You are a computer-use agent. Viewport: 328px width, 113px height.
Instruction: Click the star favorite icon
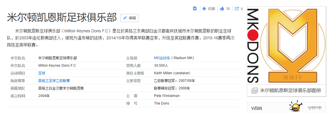point(204,8)
